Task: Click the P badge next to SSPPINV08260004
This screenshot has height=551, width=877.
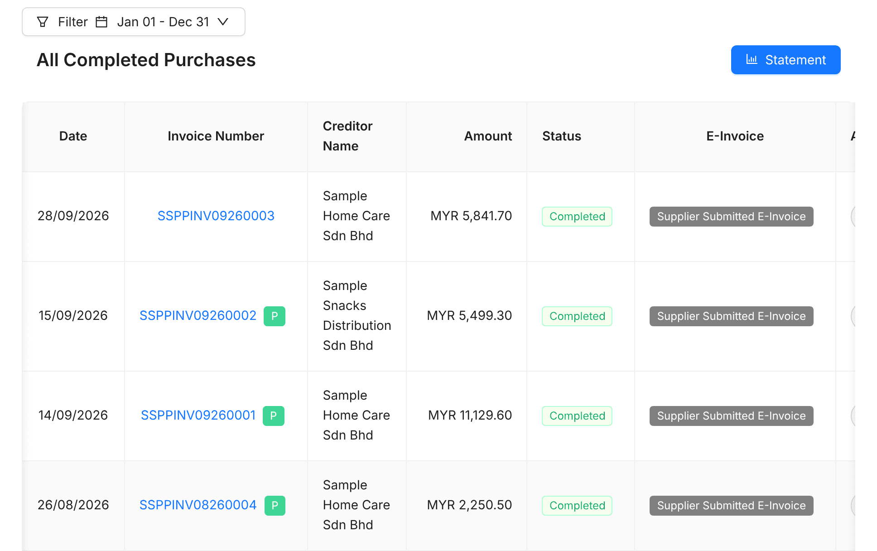Action: (x=275, y=505)
